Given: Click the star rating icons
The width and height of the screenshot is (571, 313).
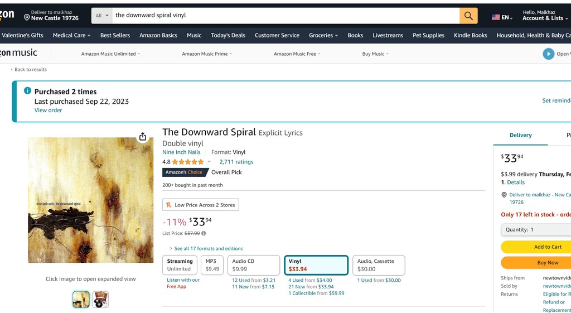Looking at the screenshot, I should tap(187, 162).
